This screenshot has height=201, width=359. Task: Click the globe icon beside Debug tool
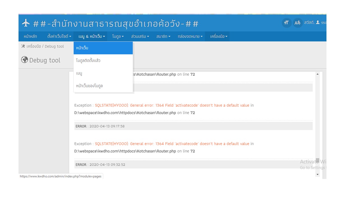click(x=25, y=60)
